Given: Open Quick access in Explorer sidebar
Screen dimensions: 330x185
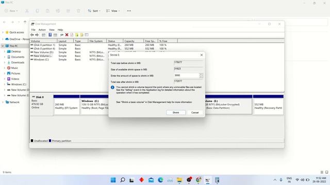Looking at the screenshot, I should (x=16, y=32).
